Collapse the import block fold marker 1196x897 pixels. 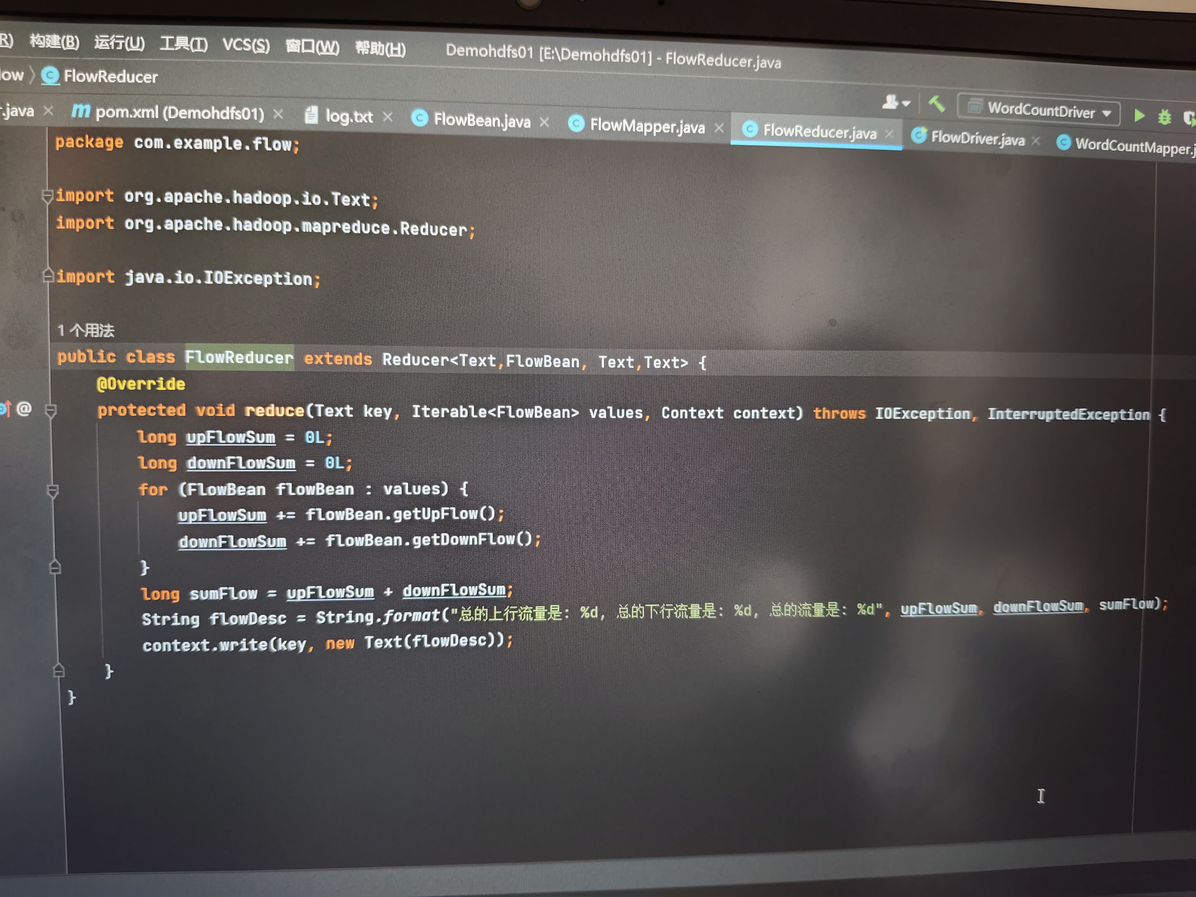pos(48,196)
